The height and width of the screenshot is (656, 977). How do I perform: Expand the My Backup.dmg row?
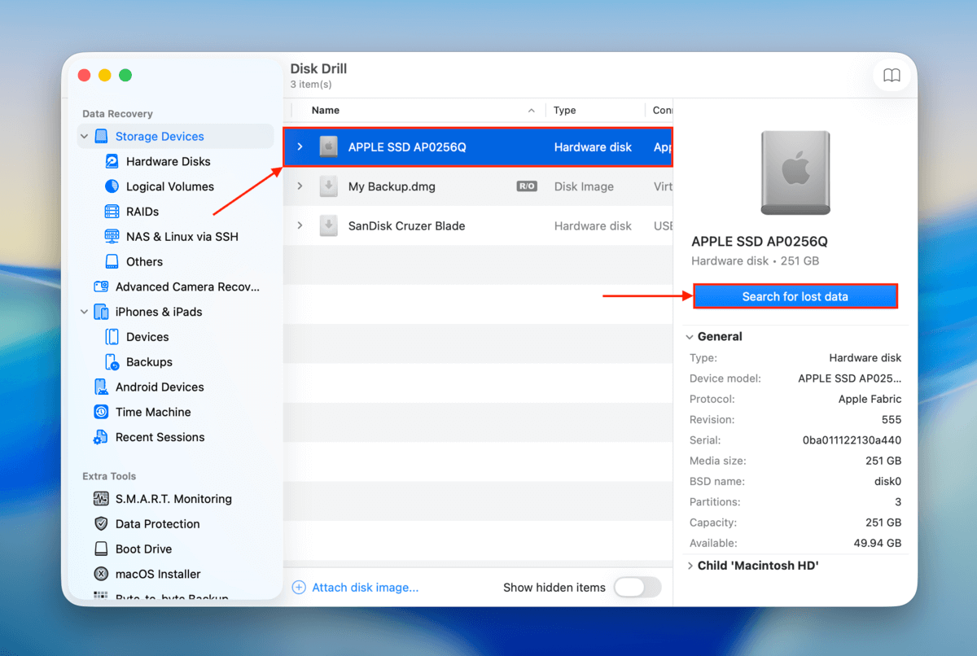(300, 186)
